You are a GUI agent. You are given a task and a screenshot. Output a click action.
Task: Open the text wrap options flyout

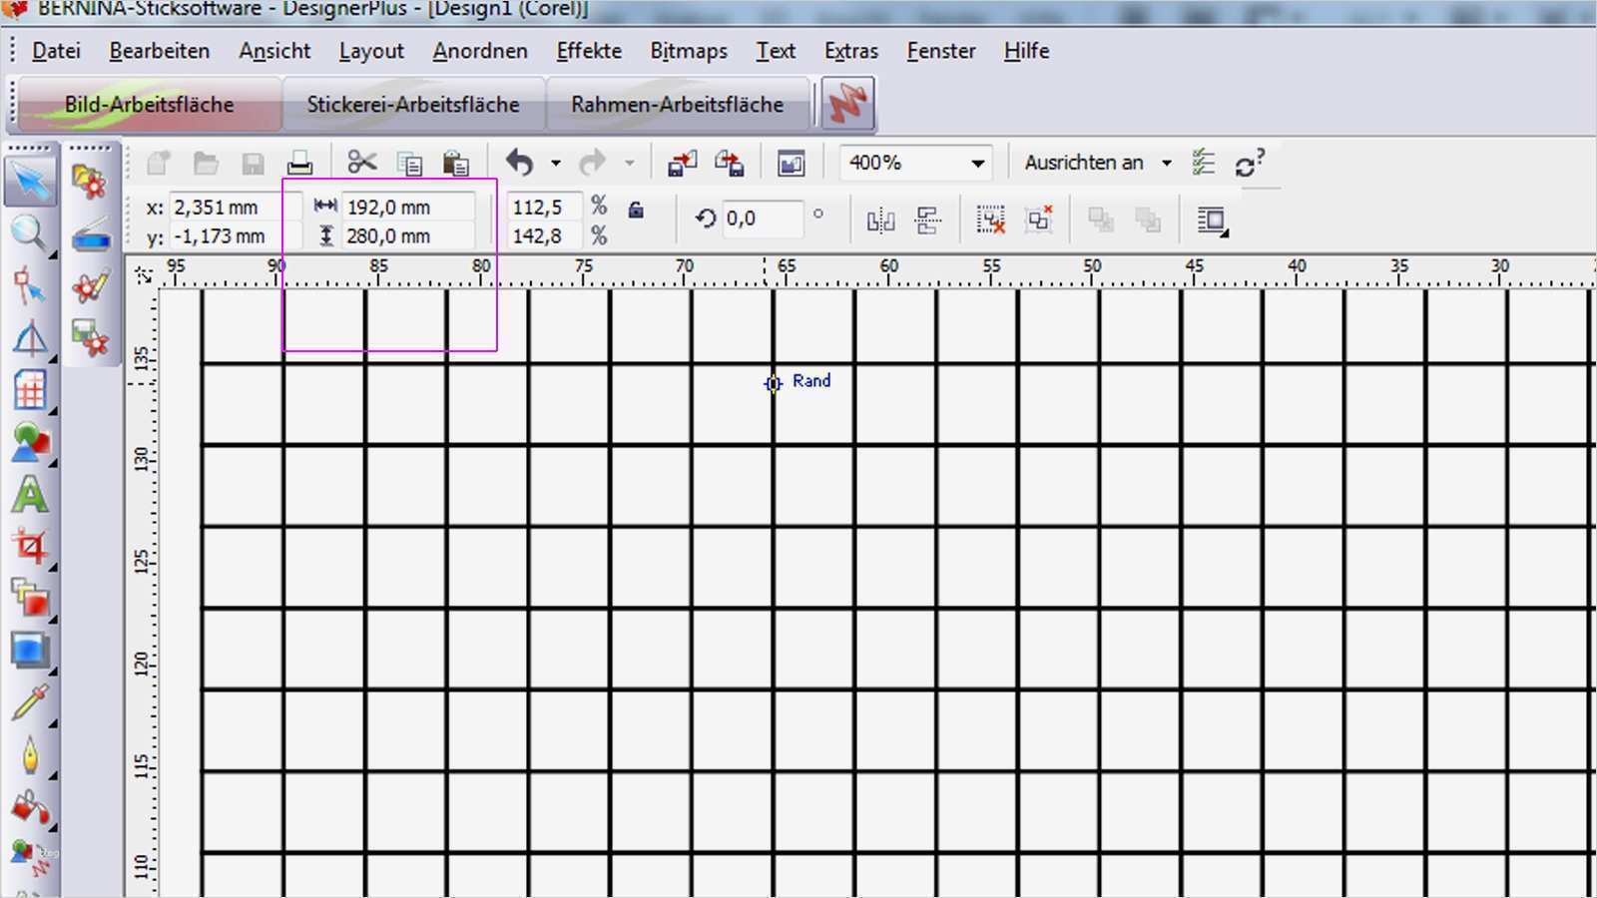click(1213, 221)
